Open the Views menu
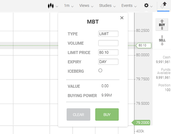The image size is (171, 134). point(86,6)
